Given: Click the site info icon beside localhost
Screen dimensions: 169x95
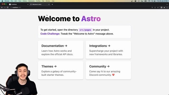Looking at the screenshot, I should pyautogui.click(x=11, y=7).
